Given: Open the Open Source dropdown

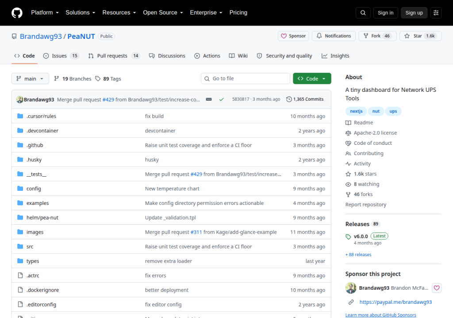Looking at the screenshot, I should click(x=163, y=13).
